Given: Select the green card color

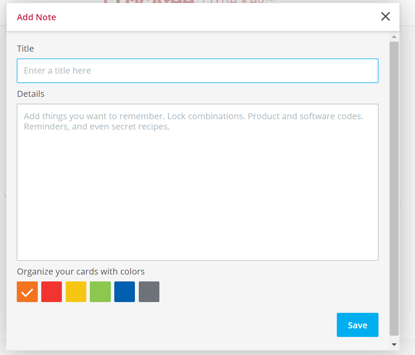Looking at the screenshot, I should coord(100,292).
